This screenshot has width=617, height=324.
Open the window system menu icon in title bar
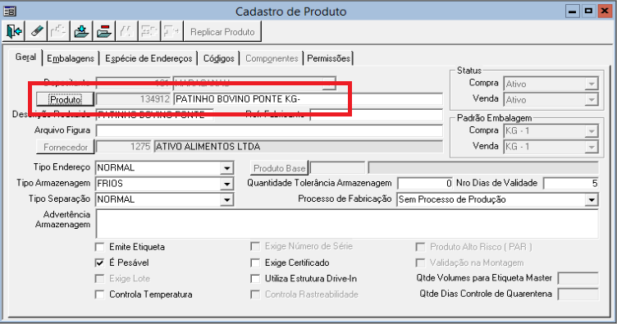point(10,11)
